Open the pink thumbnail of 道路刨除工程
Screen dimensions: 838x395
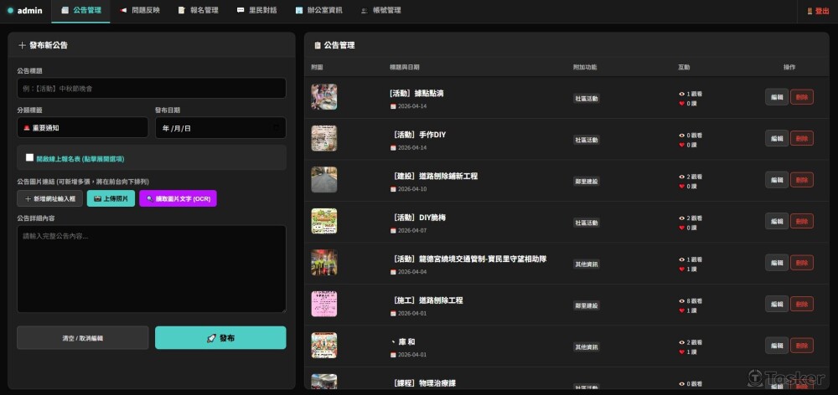pyautogui.click(x=323, y=304)
